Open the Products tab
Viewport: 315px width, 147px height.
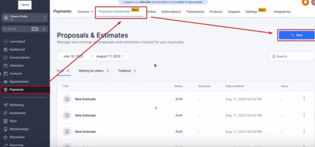pyautogui.click(x=216, y=12)
